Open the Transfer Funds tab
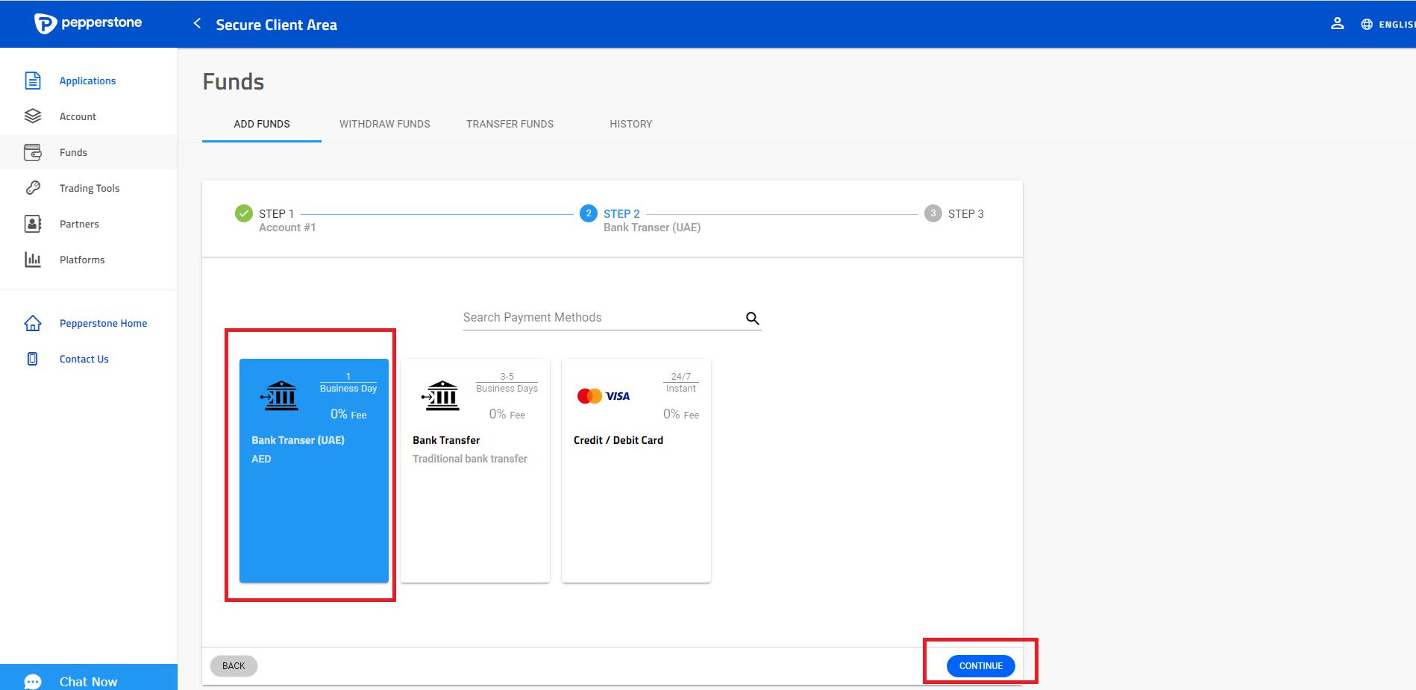The image size is (1416, 690). [510, 124]
